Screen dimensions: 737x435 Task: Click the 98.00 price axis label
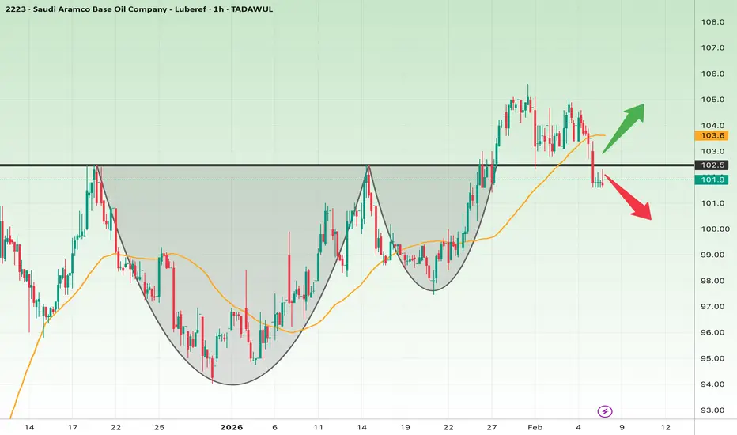tap(712, 281)
